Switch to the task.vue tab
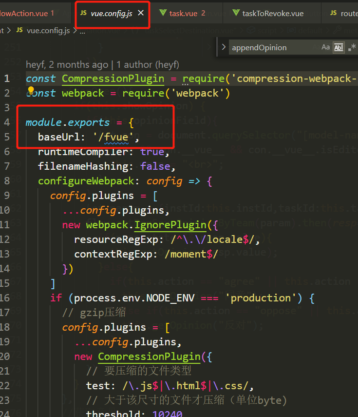The image size is (358, 417). [183, 13]
